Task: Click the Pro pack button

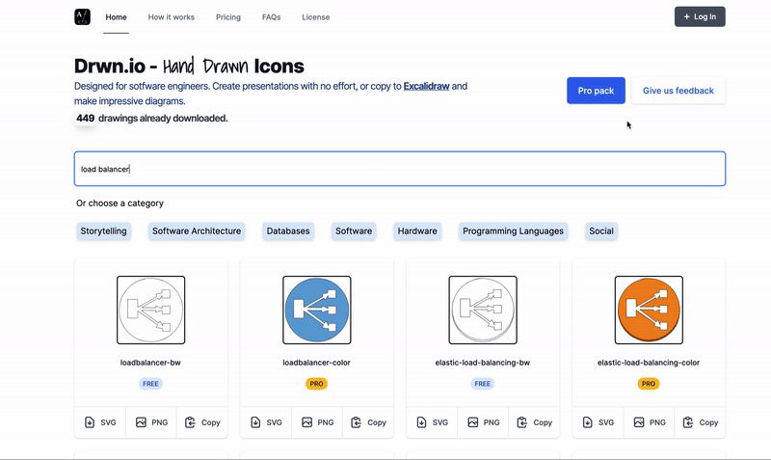Action: pos(596,91)
